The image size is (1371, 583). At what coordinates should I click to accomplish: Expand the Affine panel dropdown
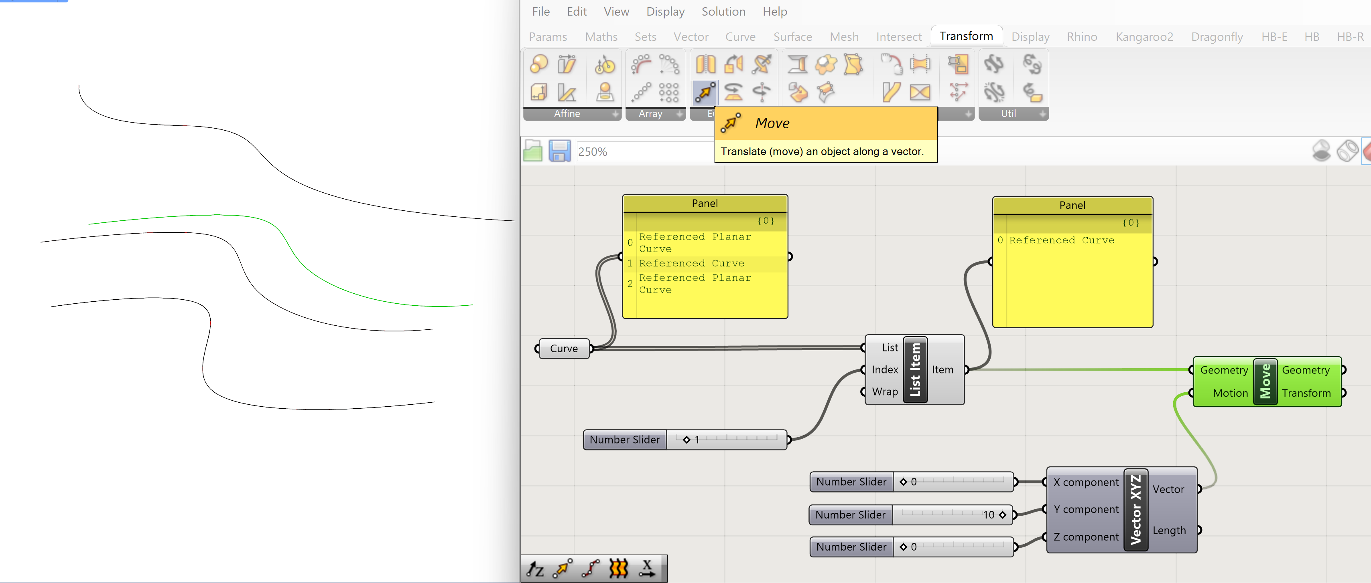click(x=615, y=114)
